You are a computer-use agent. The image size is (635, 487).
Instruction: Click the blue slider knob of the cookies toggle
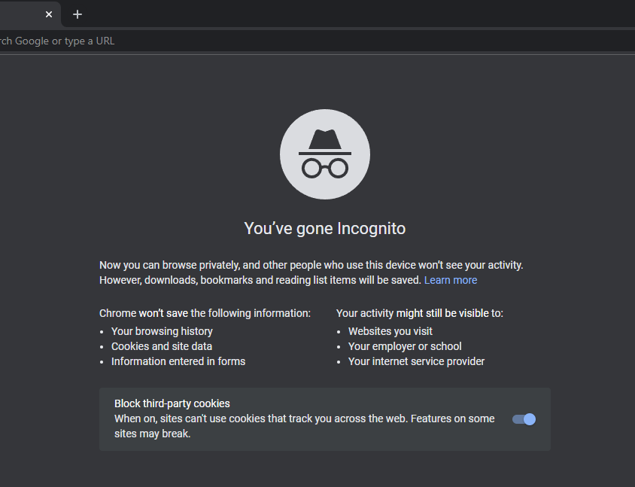529,419
